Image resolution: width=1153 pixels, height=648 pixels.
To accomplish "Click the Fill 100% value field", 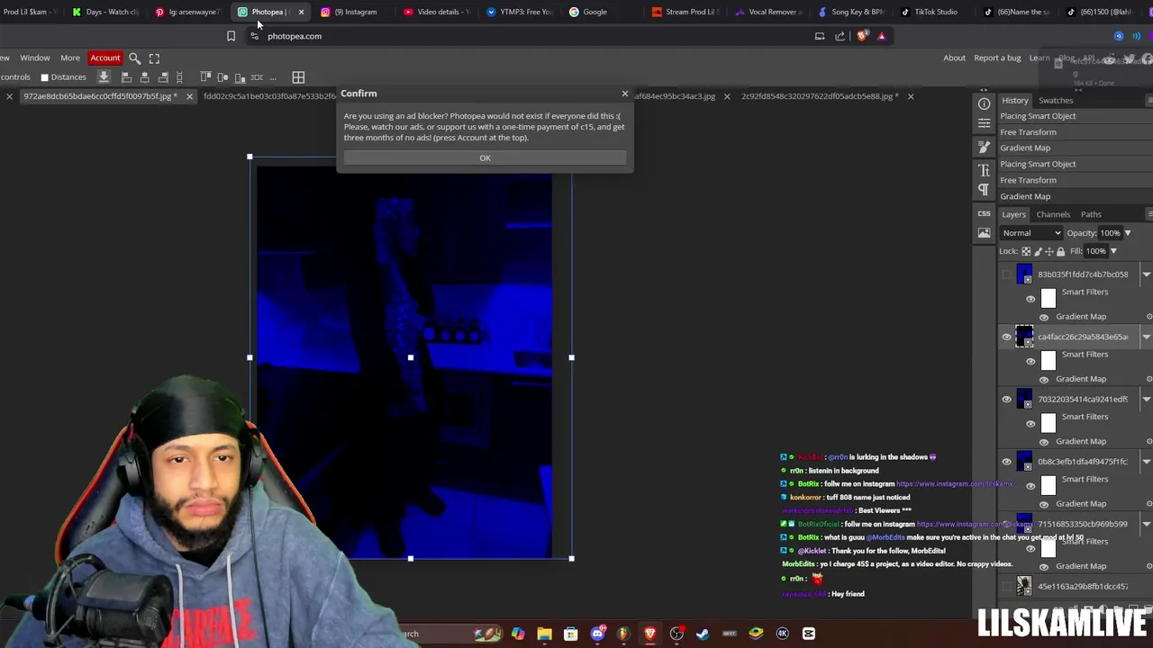I will point(1095,251).
